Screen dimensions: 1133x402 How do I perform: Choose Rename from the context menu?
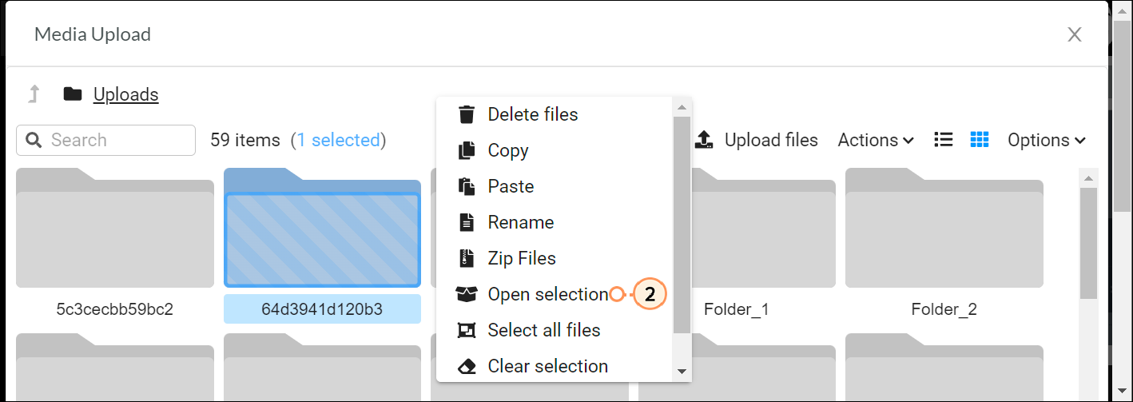(x=555, y=222)
